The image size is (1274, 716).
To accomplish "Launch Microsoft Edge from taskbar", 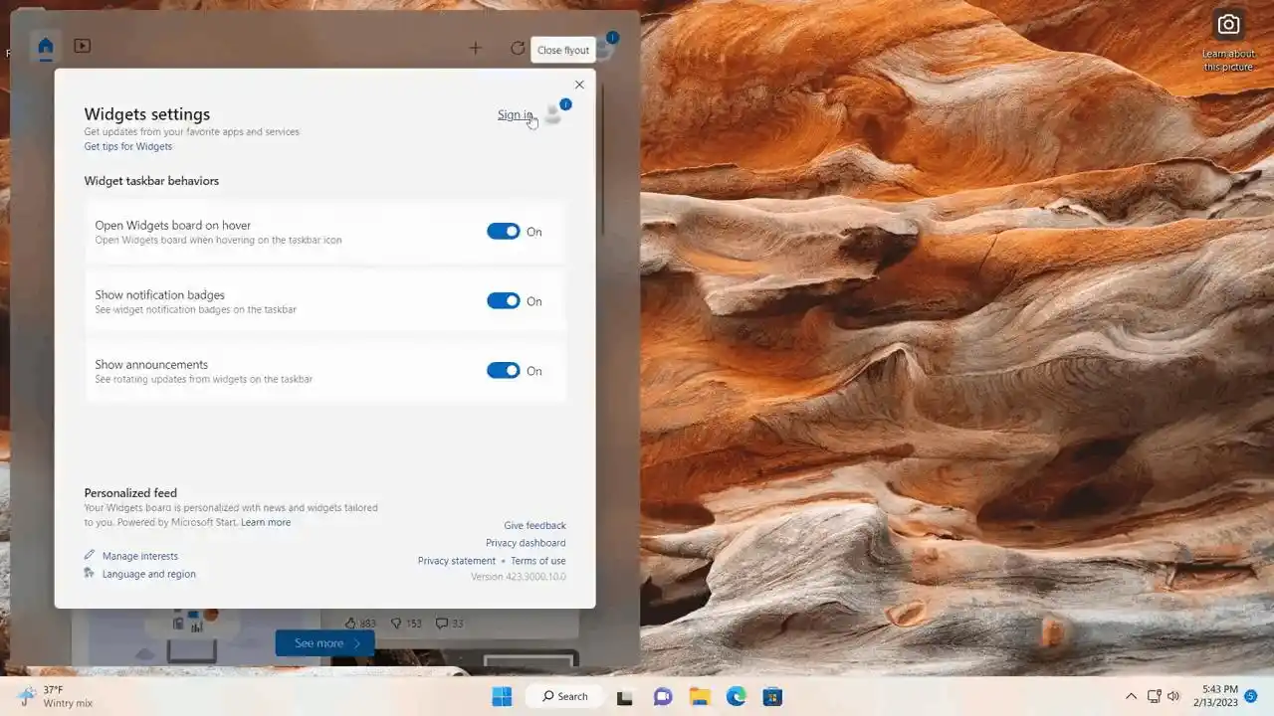I will tap(737, 697).
